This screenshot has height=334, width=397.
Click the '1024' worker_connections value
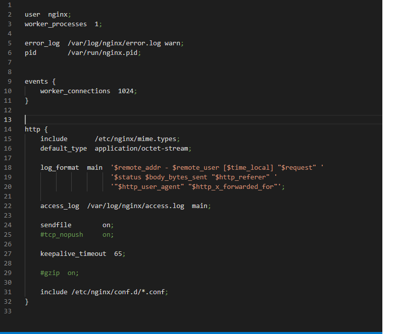click(126, 91)
